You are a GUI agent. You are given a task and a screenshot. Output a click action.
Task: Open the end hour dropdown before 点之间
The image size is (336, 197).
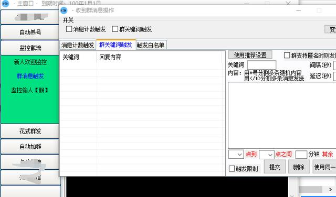[267, 154]
